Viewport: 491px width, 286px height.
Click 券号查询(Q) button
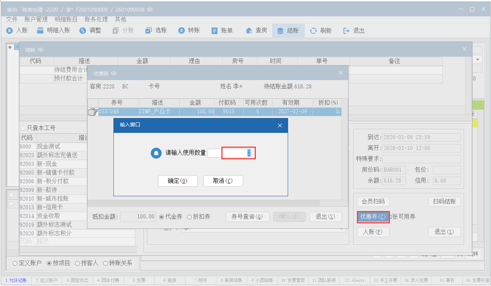click(247, 217)
